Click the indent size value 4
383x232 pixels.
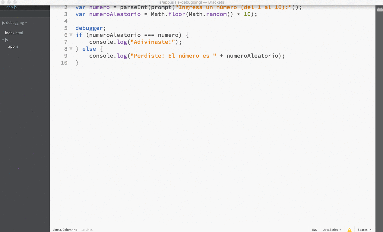click(371, 230)
